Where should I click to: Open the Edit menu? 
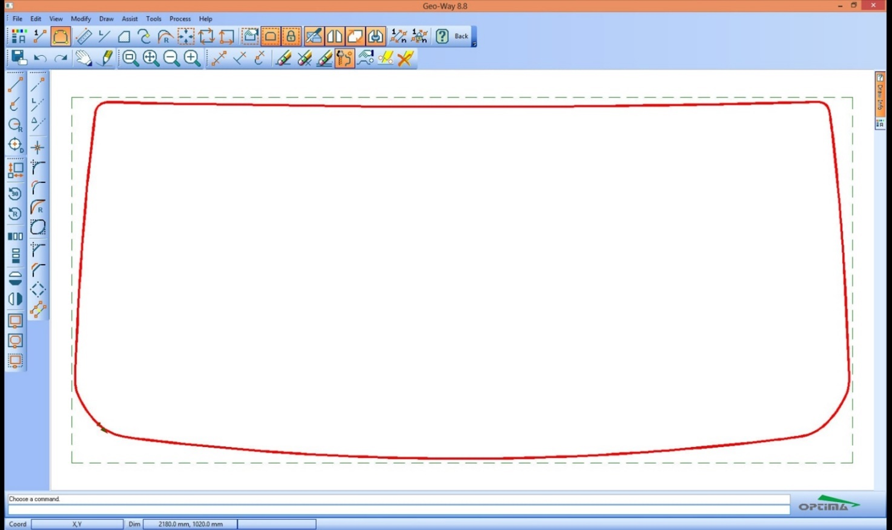tap(36, 19)
